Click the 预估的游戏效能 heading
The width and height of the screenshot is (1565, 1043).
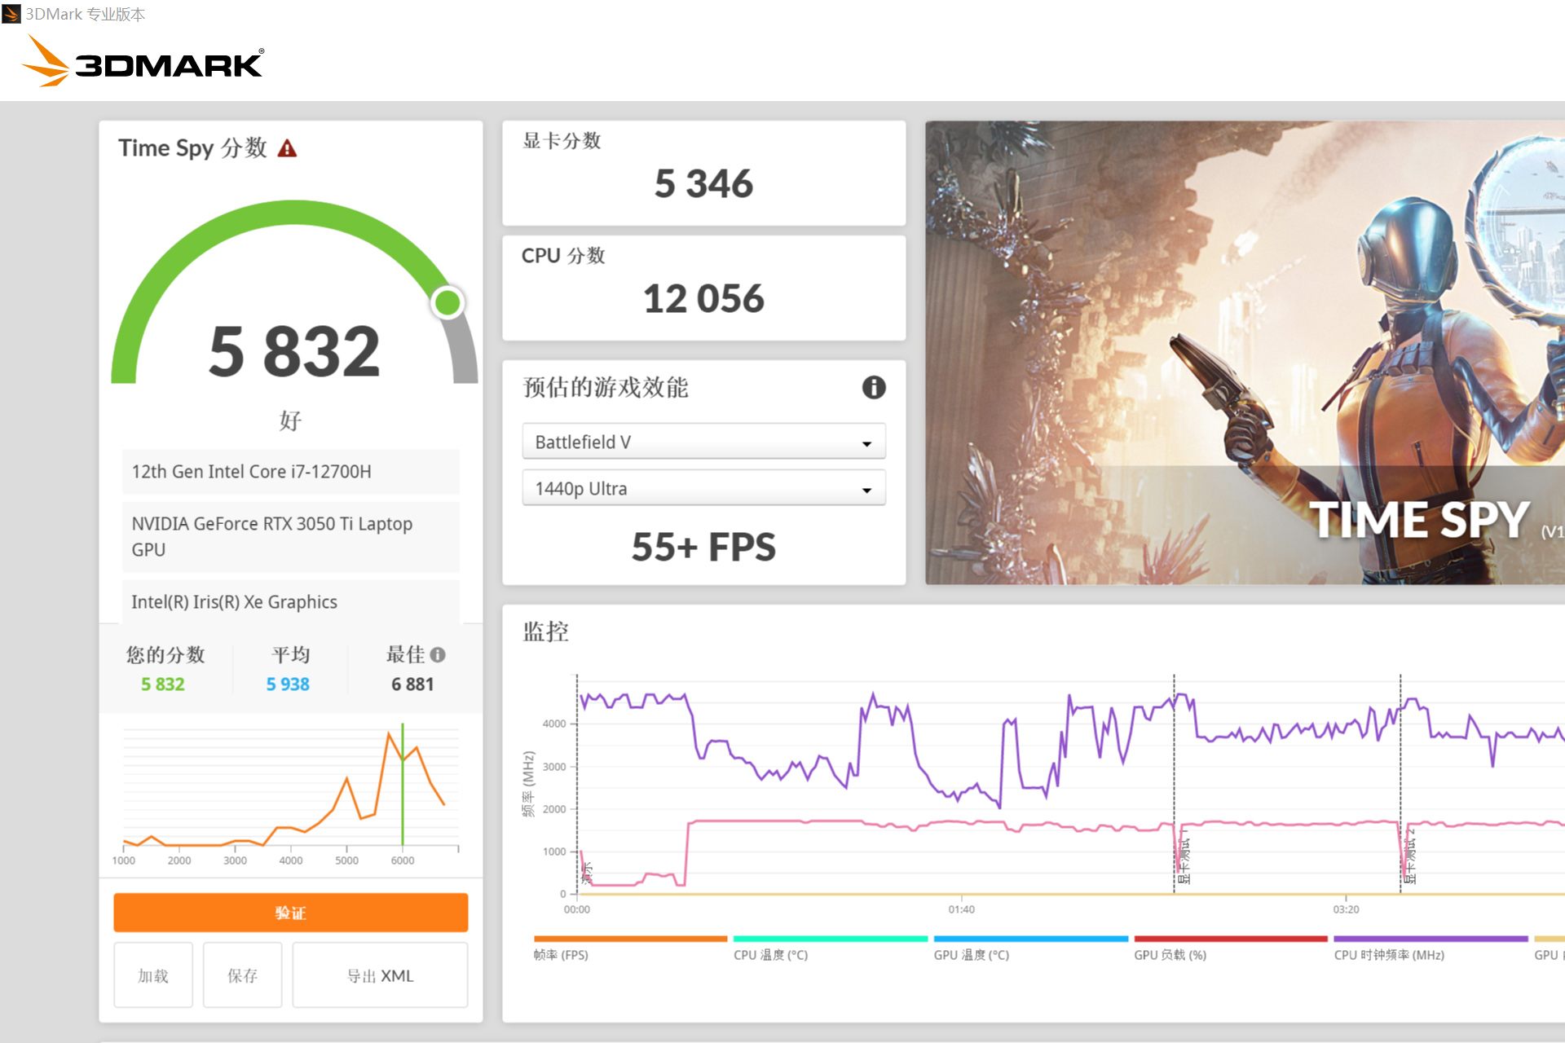[x=606, y=388]
